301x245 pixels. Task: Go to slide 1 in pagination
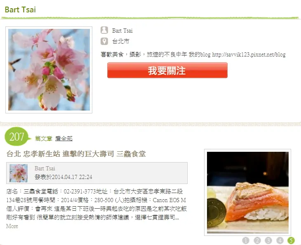[246, 240]
